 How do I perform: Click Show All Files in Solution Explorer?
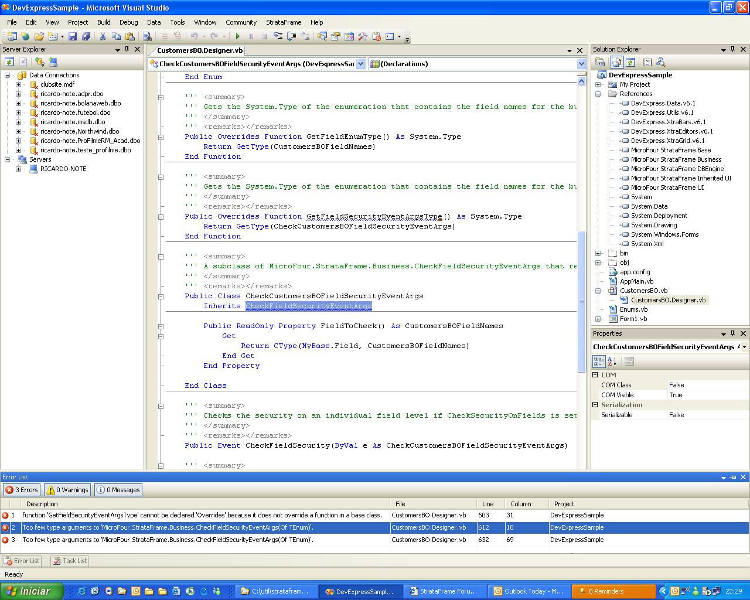(x=616, y=62)
